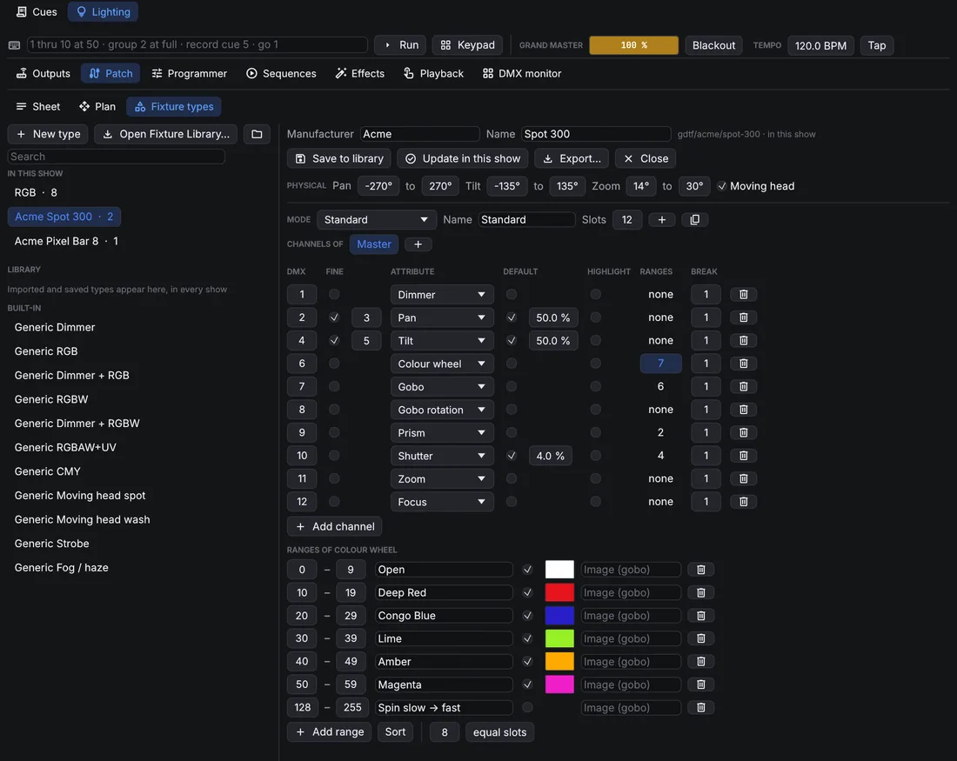Delete the Spin slow → fast range
The image size is (957, 761).
click(700, 708)
